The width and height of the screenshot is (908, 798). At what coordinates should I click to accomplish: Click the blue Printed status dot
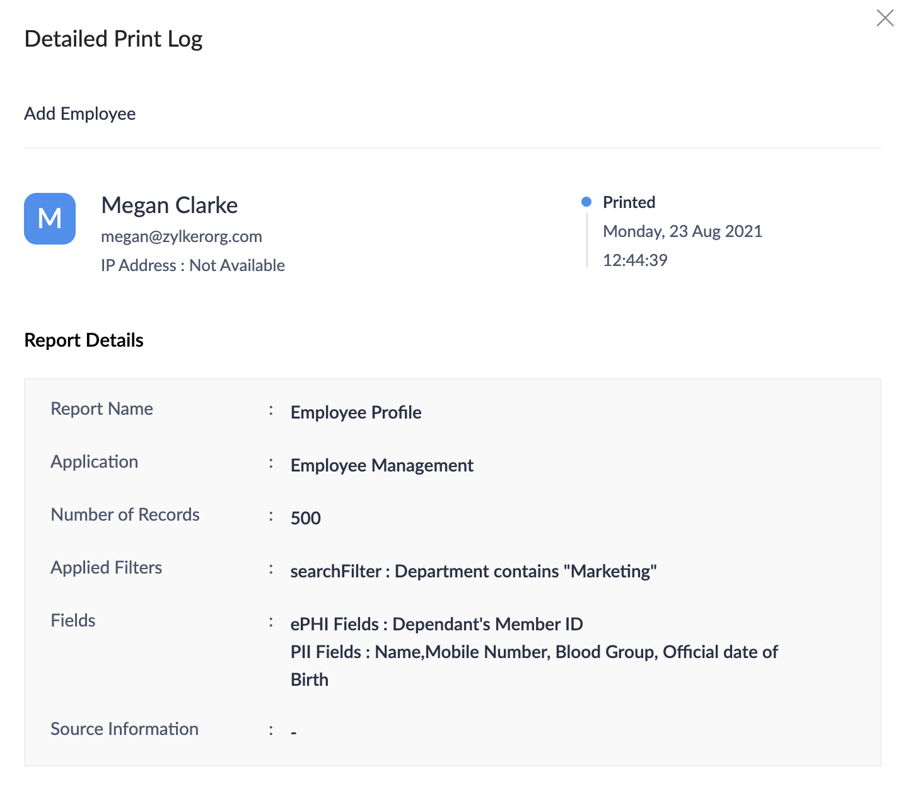pos(586,202)
